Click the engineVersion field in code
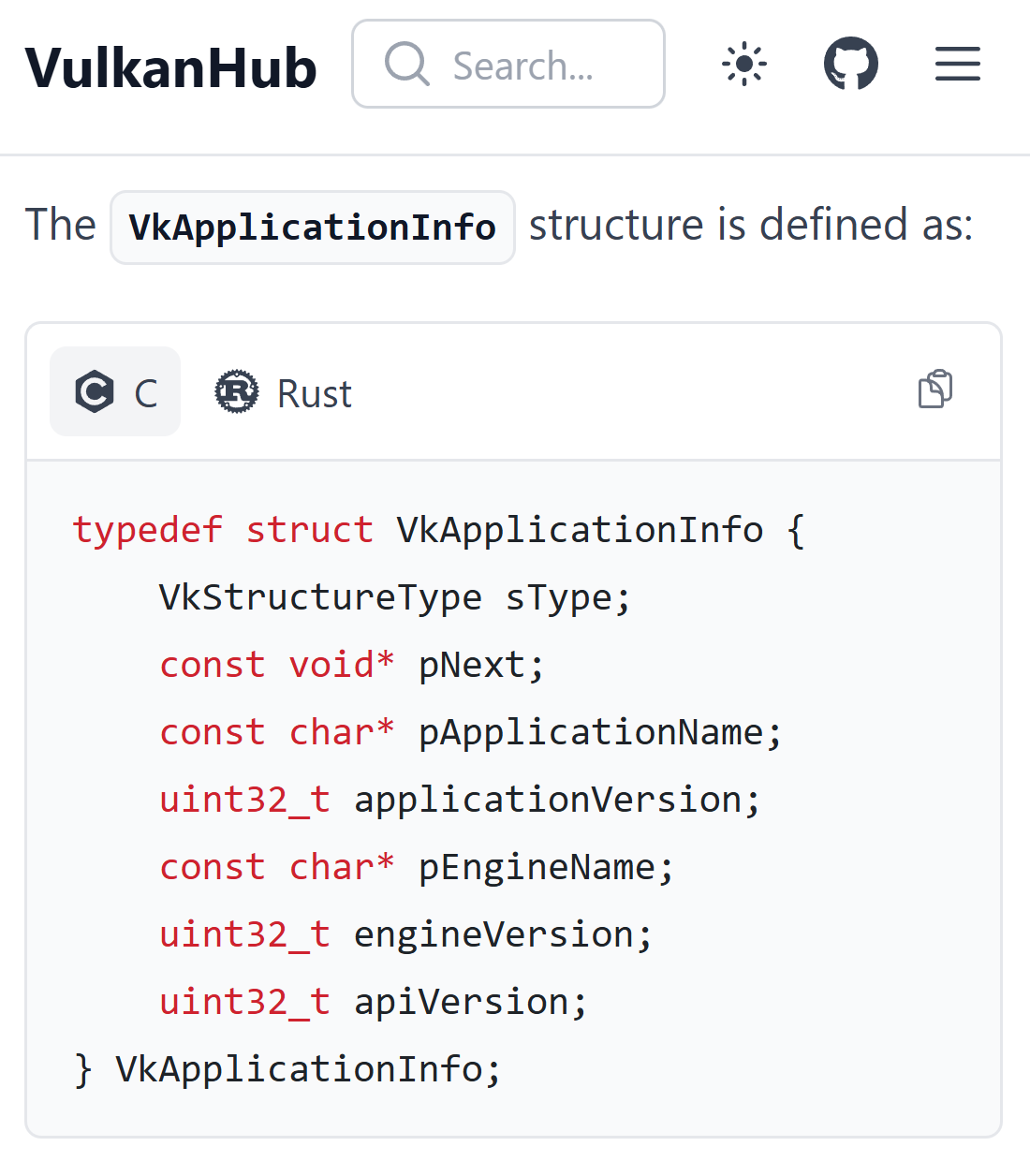1030x1161 pixels. (493, 934)
